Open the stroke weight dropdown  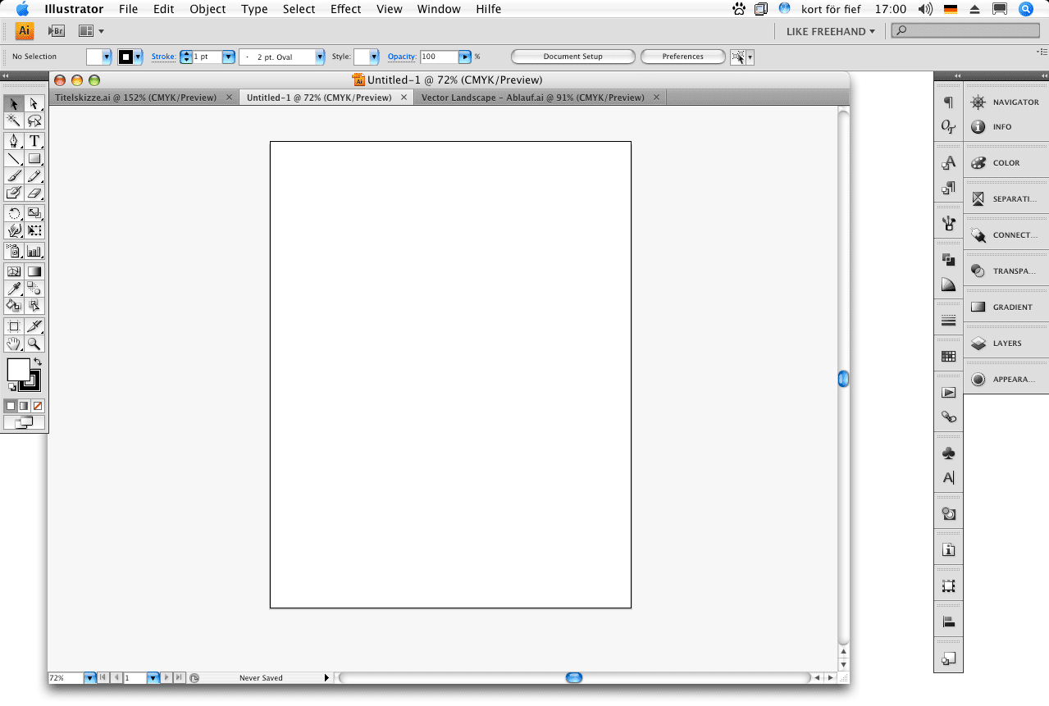(x=229, y=57)
